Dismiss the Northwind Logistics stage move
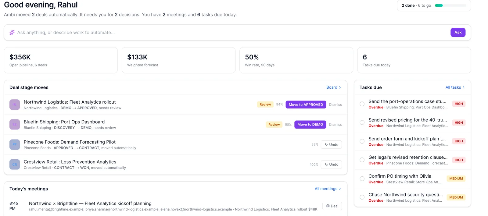Screen dimensions: 488x216 point(335,104)
